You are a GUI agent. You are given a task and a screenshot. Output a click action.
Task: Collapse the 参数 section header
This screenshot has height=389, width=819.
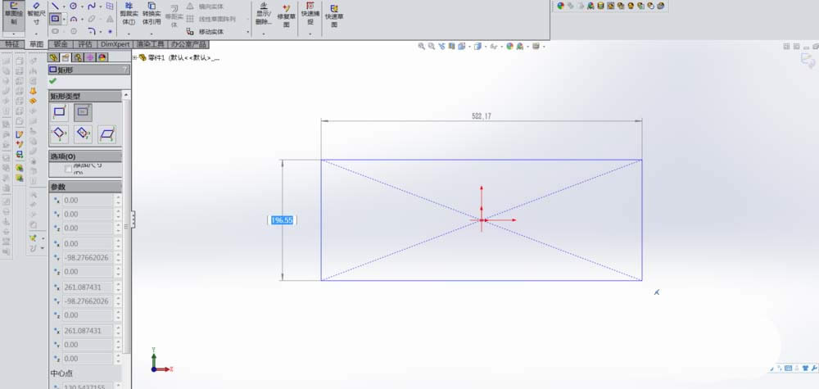(85, 187)
